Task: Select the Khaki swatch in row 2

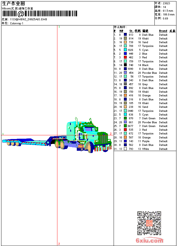Action: click(x=125, y=38)
